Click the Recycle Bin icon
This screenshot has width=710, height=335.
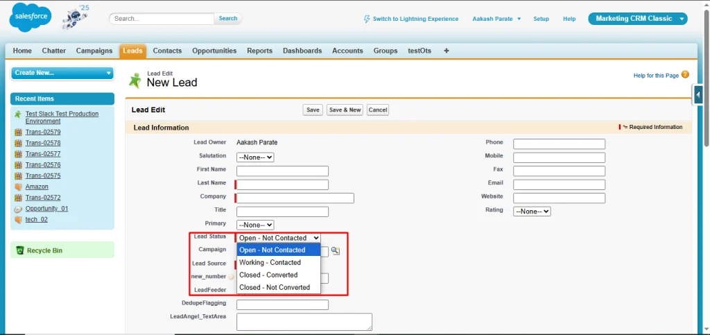tap(20, 250)
